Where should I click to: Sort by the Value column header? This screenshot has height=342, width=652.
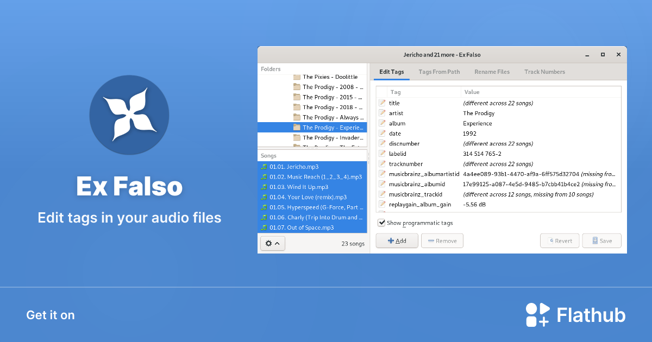click(x=472, y=92)
